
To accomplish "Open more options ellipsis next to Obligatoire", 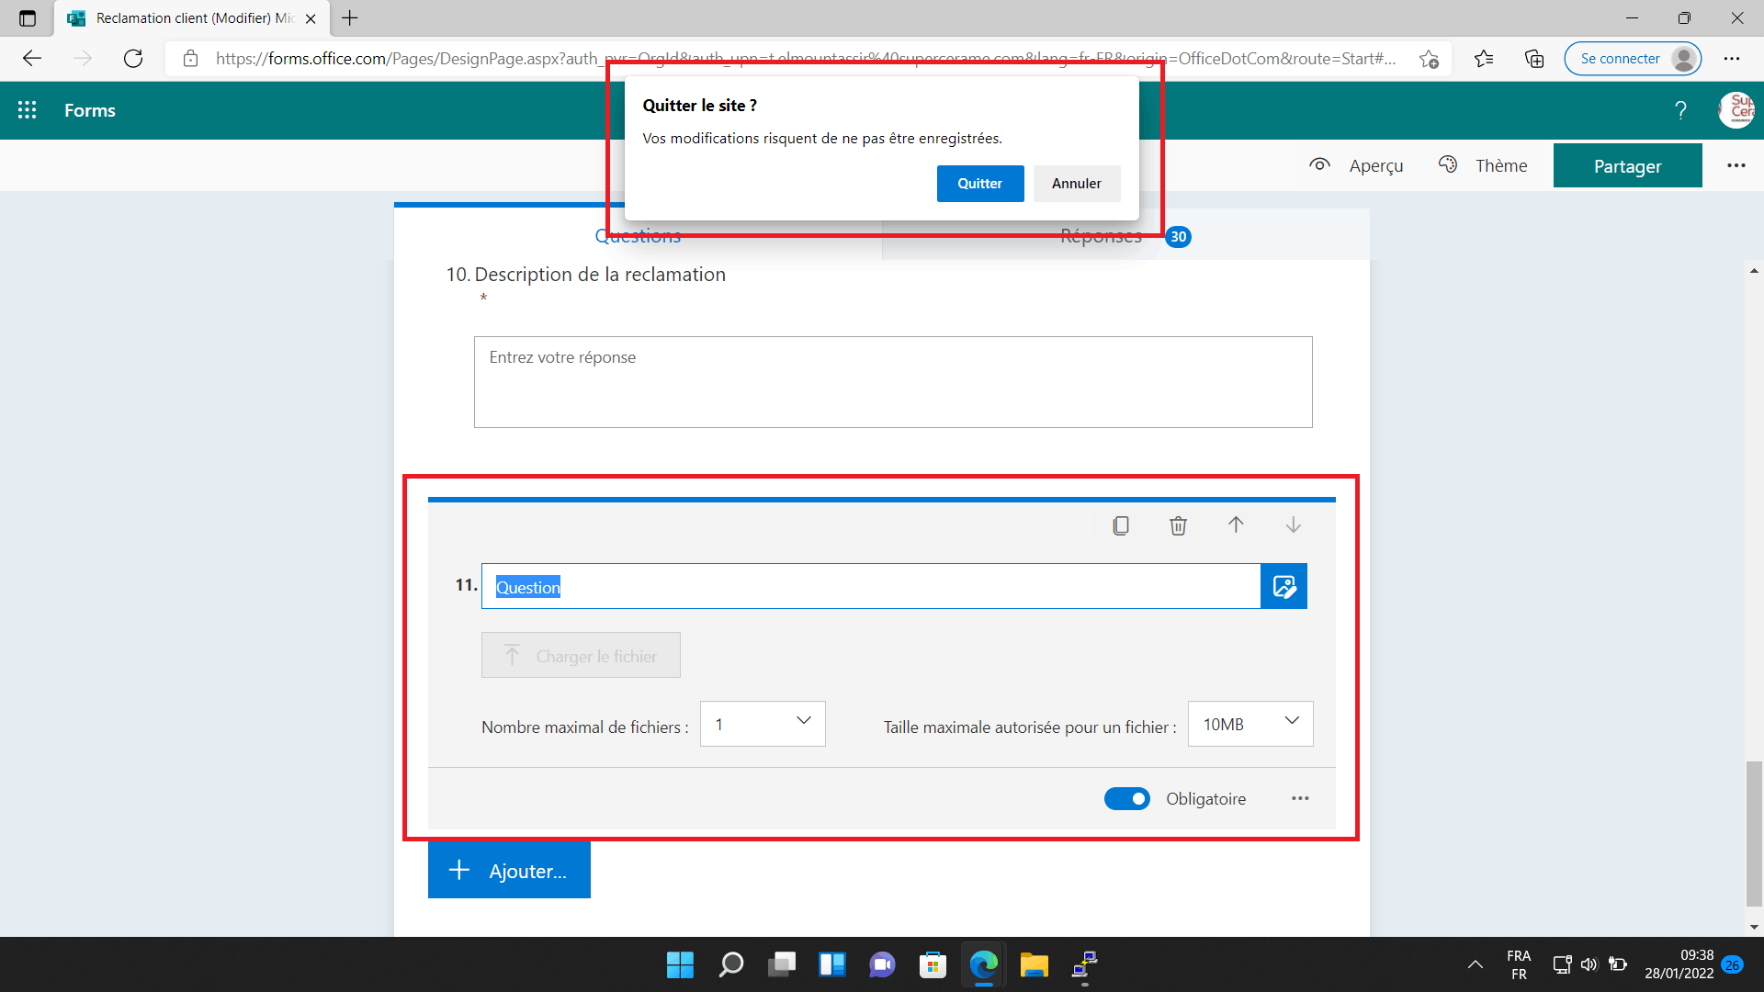I will pos(1300,798).
